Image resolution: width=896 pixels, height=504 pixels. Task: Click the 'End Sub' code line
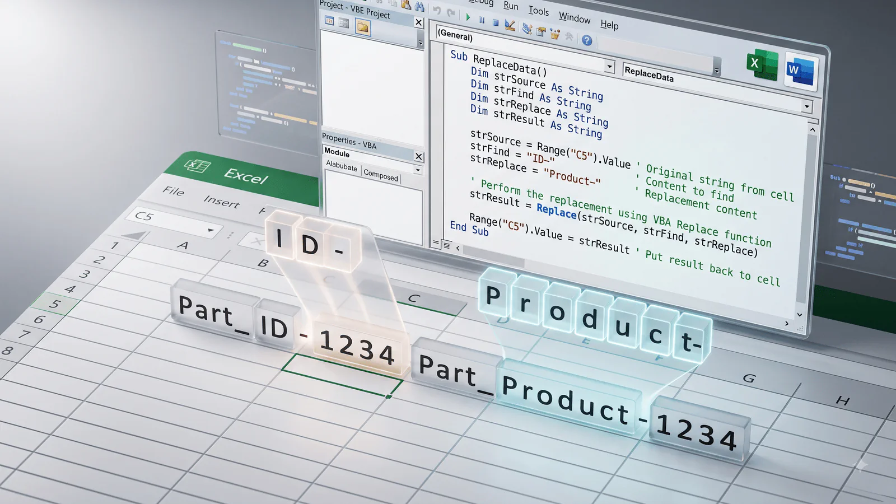coord(469,228)
